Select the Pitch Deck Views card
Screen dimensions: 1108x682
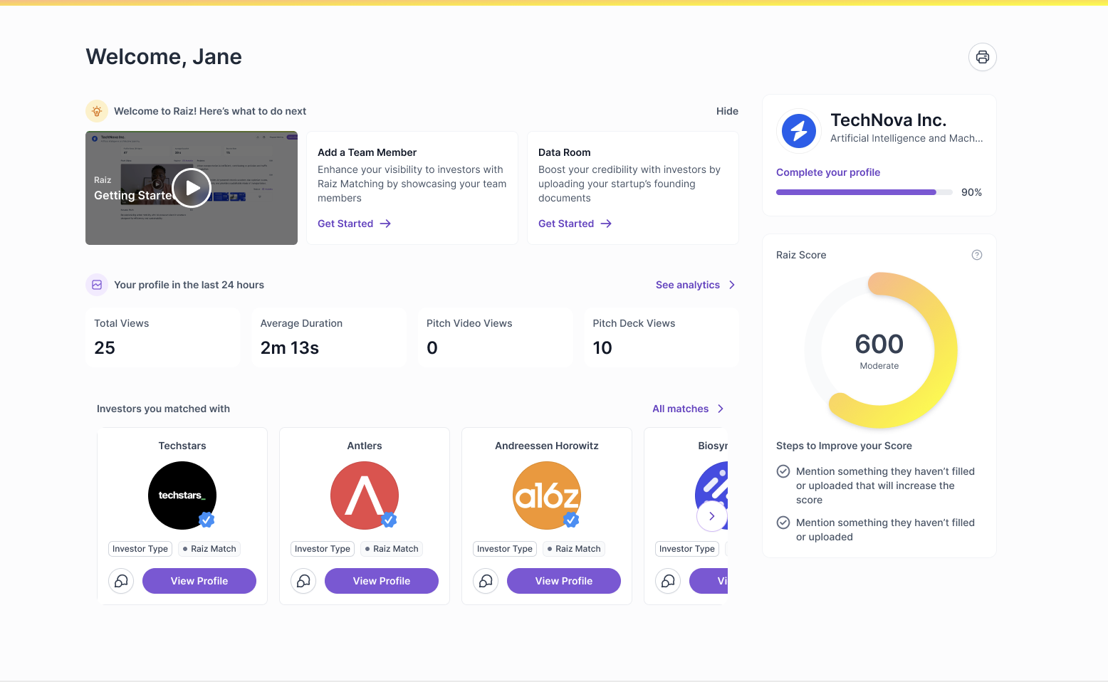coord(662,337)
